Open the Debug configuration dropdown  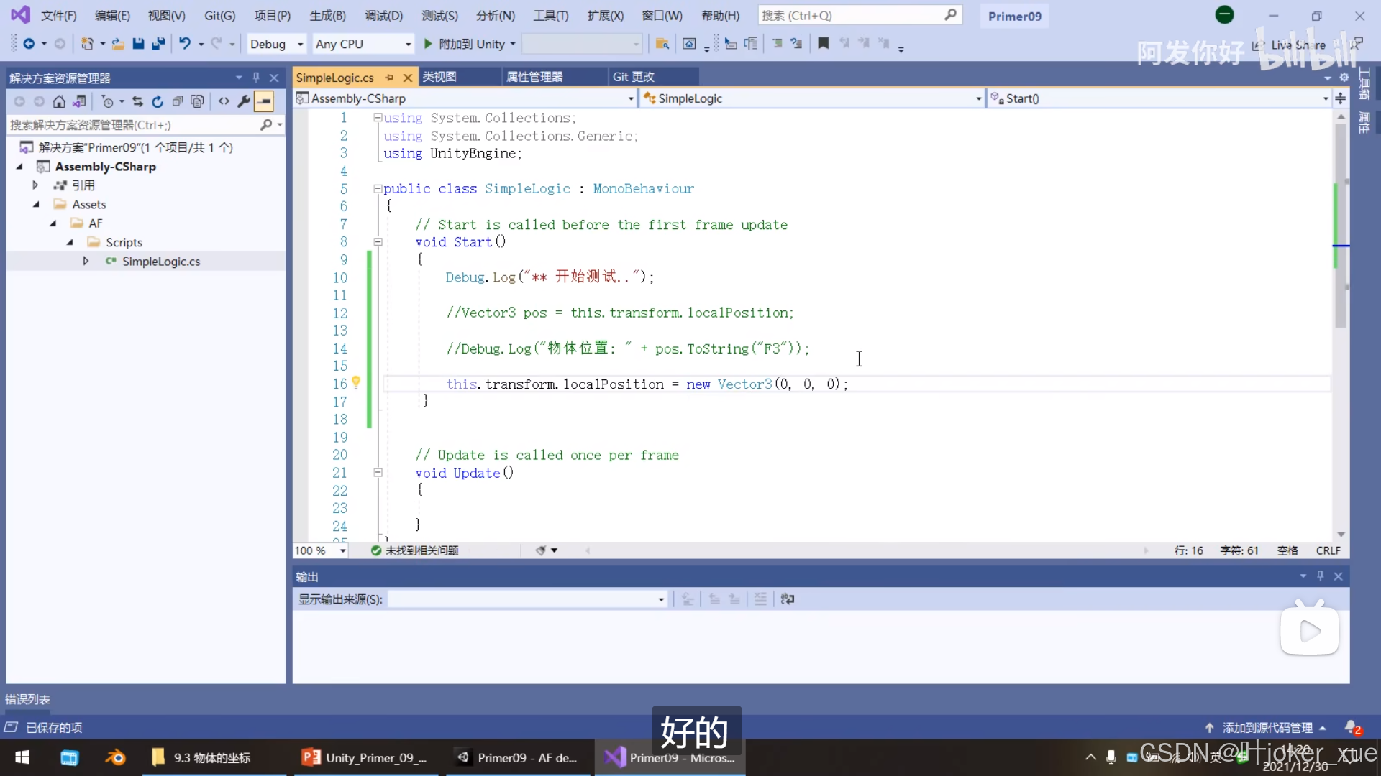pyautogui.click(x=275, y=43)
